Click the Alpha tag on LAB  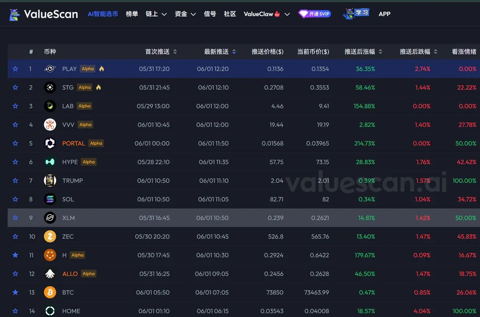pyautogui.click(x=84, y=106)
